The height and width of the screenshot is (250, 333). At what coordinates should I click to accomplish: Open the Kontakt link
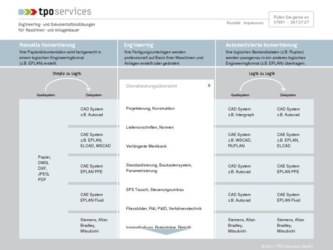click(234, 23)
